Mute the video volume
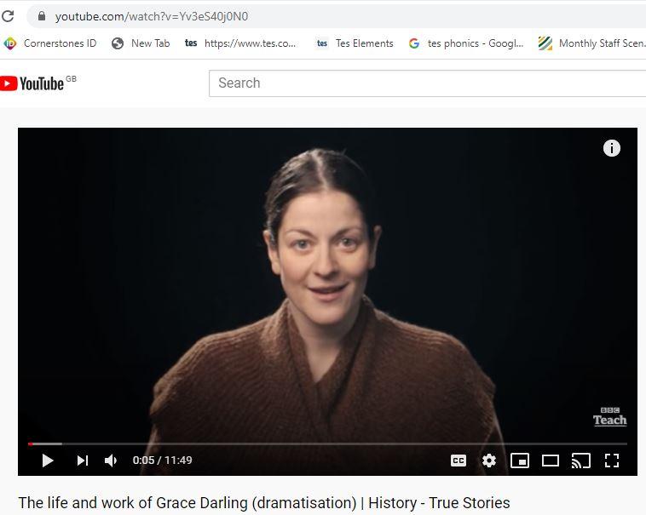646x515 pixels. 111,461
